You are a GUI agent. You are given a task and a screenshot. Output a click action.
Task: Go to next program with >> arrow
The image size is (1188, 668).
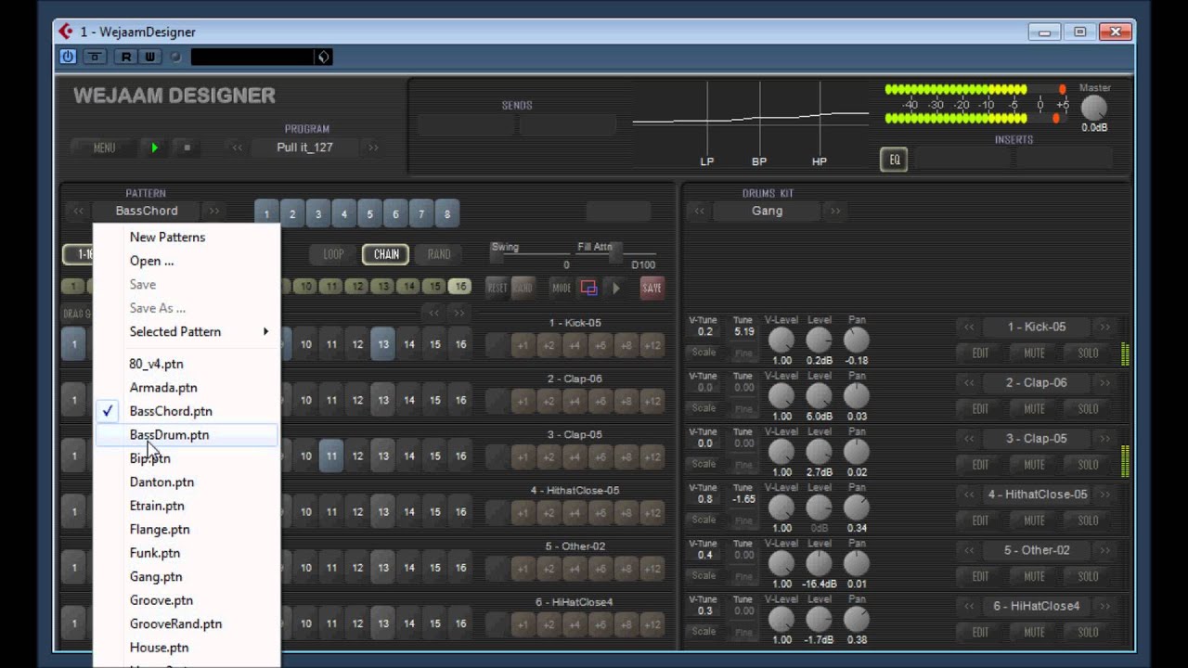pyautogui.click(x=373, y=148)
